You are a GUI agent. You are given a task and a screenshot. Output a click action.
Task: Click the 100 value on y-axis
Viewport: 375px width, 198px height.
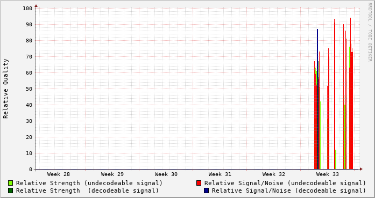(27, 9)
